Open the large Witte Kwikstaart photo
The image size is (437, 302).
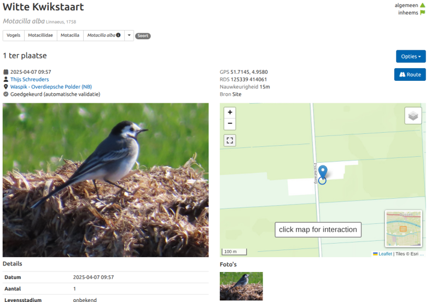coord(106,180)
